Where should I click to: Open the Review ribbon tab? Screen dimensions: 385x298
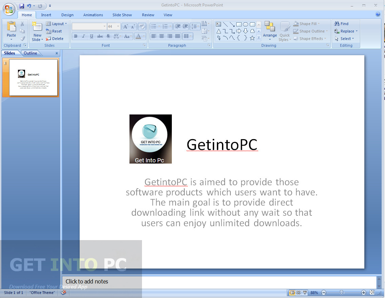(148, 15)
